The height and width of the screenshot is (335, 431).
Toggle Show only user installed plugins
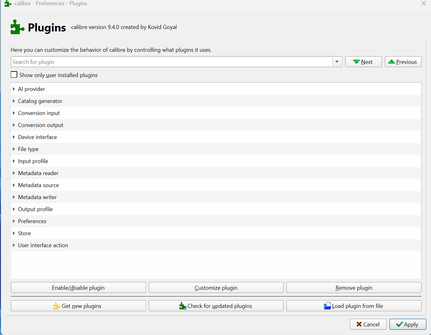point(14,75)
